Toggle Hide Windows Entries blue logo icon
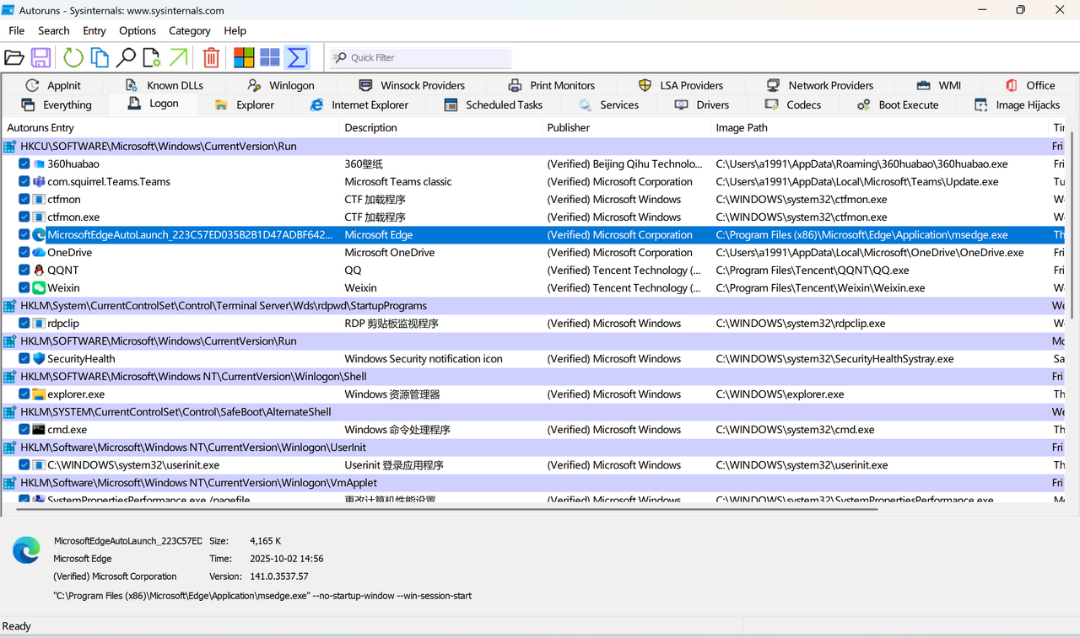Image resolution: width=1080 pixels, height=638 pixels. point(270,57)
